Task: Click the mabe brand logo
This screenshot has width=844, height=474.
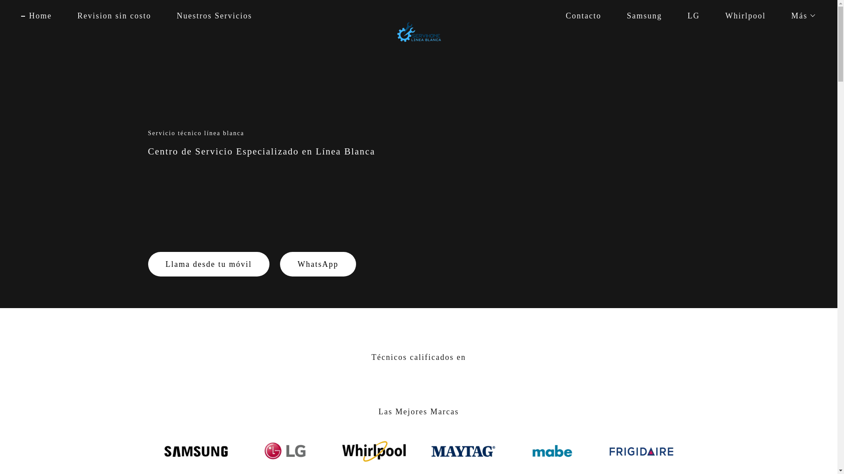Action: [552, 451]
